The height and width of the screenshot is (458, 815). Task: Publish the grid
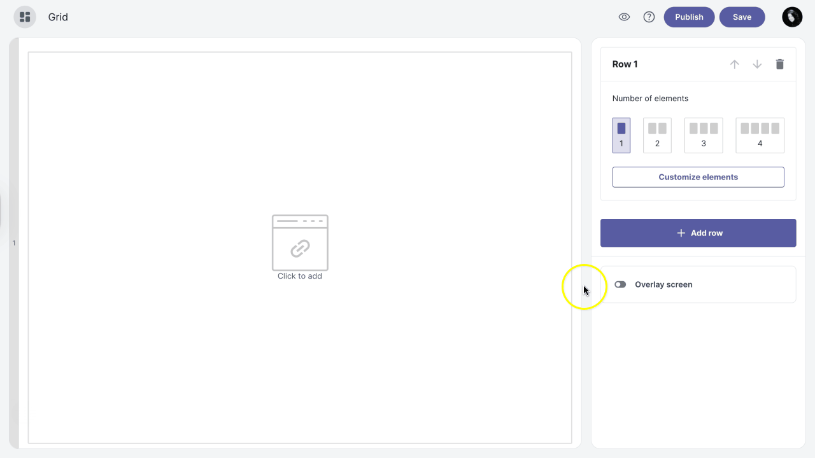tap(689, 17)
